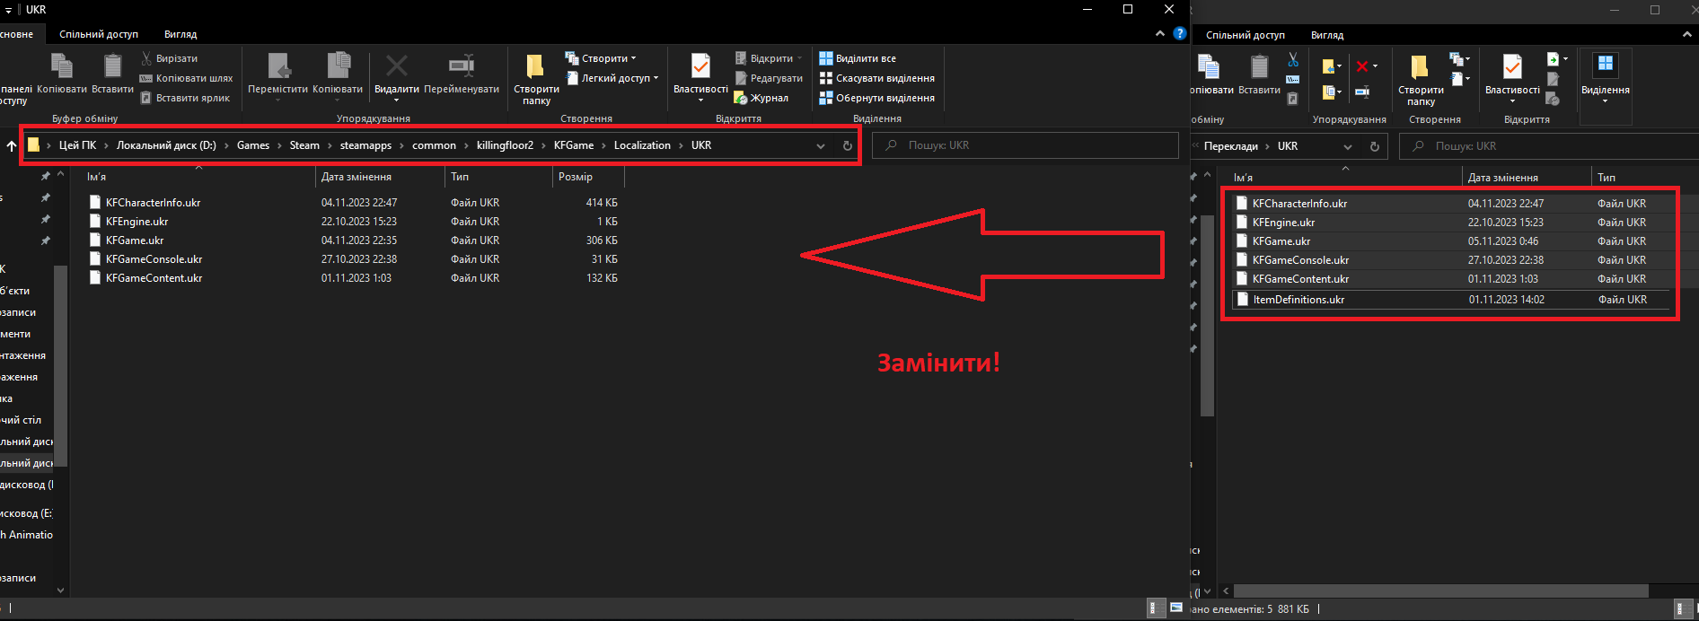Click Копіювати шлях in Steam path window

point(186,78)
